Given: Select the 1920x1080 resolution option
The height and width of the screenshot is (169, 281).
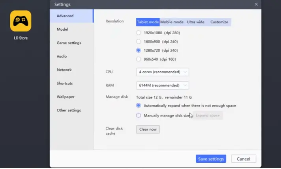Looking at the screenshot, I should [x=139, y=33].
